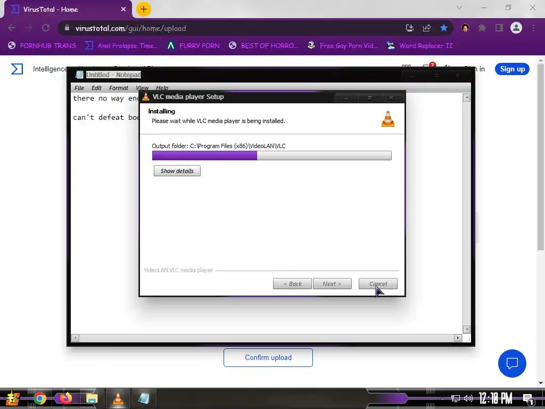Image resolution: width=545 pixels, height=409 pixels.
Task: Click the Next button in VLC setup
Action: (x=332, y=284)
